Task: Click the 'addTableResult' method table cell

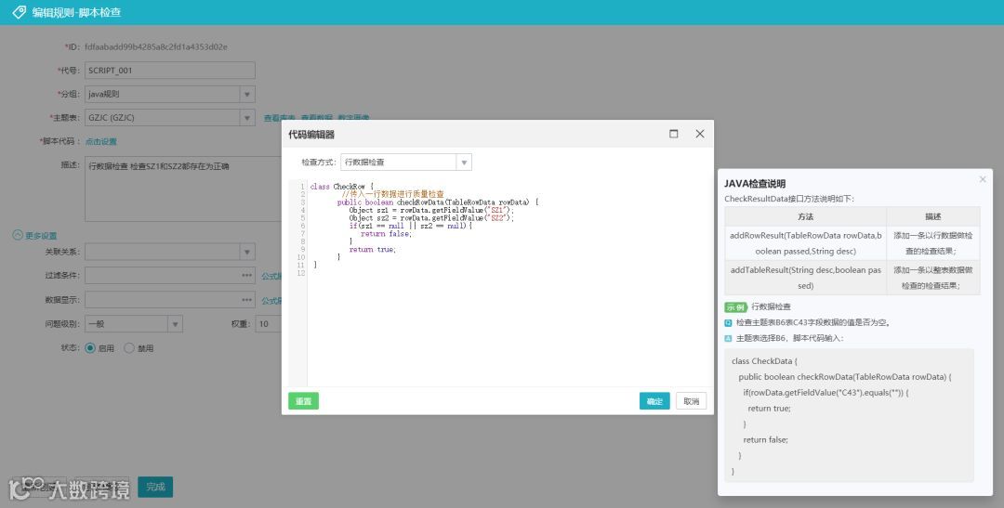Action: click(805, 278)
